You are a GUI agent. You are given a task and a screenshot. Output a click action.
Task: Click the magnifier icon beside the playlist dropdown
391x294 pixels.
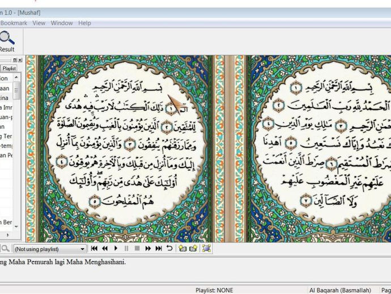pyautogui.click(x=5, y=248)
